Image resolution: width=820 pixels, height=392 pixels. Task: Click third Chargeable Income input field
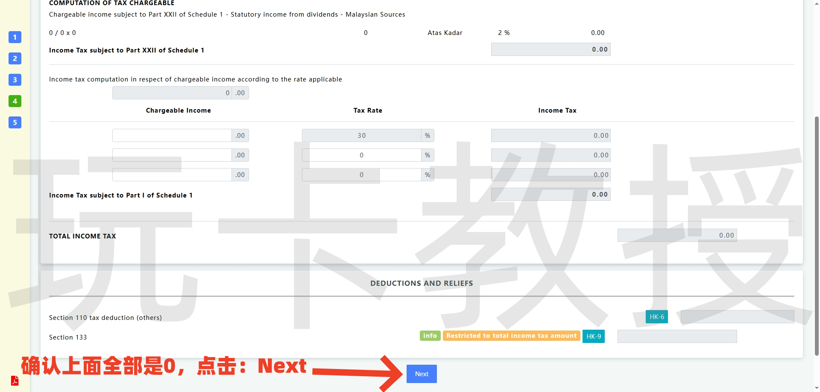[172, 175]
